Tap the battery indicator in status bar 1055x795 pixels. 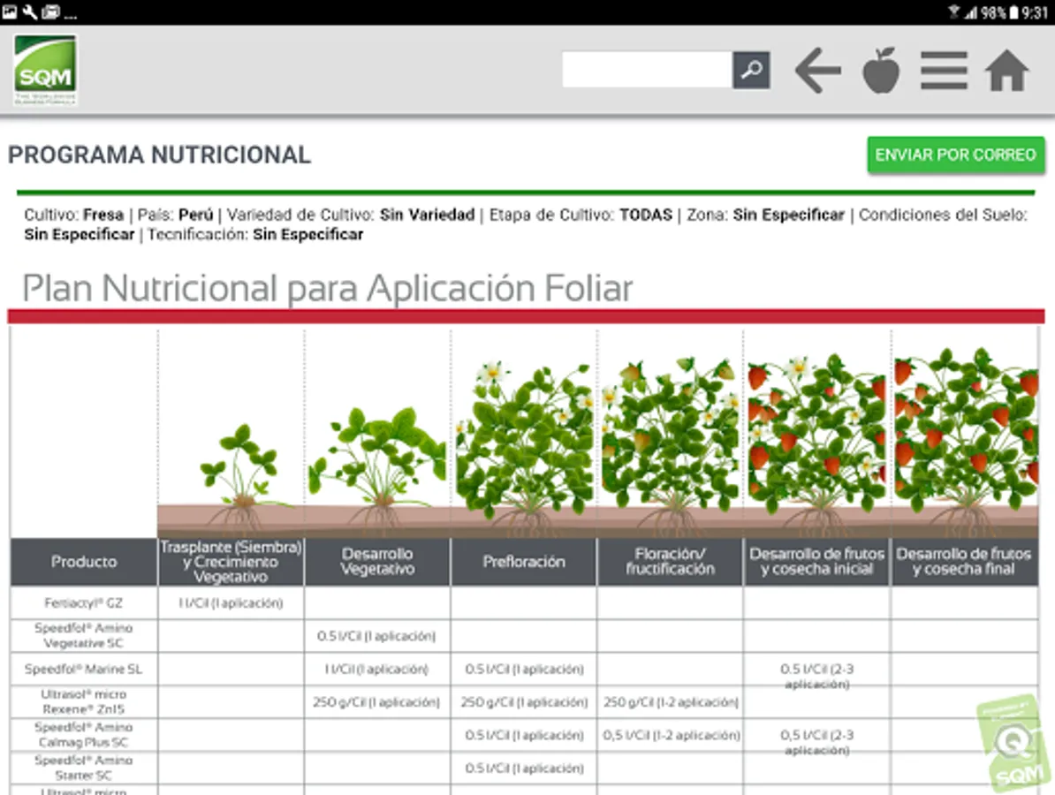coord(1014,12)
